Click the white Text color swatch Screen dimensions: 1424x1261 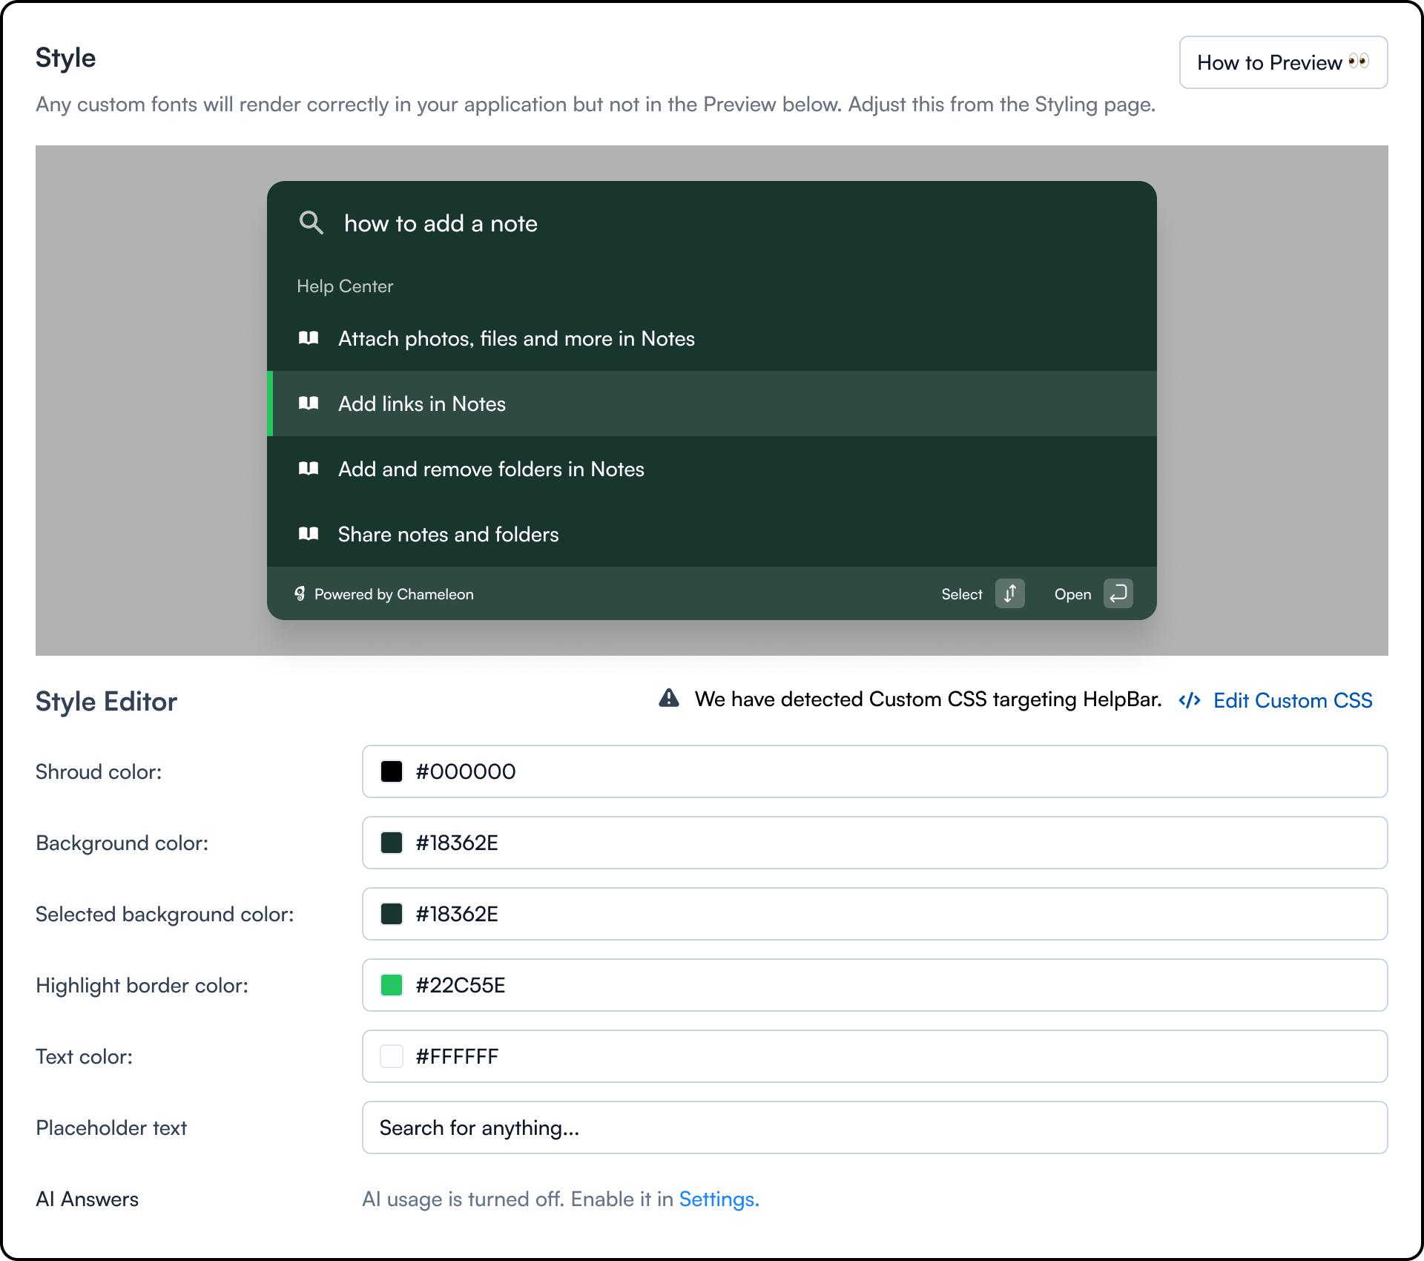392,1056
